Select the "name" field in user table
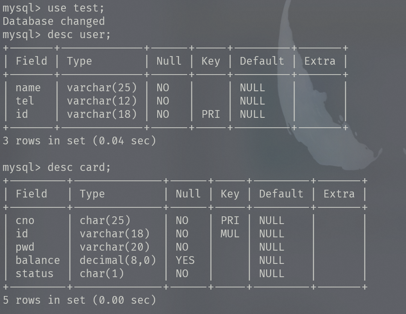The width and height of the screenshot is (406, 314). [28, 87]
